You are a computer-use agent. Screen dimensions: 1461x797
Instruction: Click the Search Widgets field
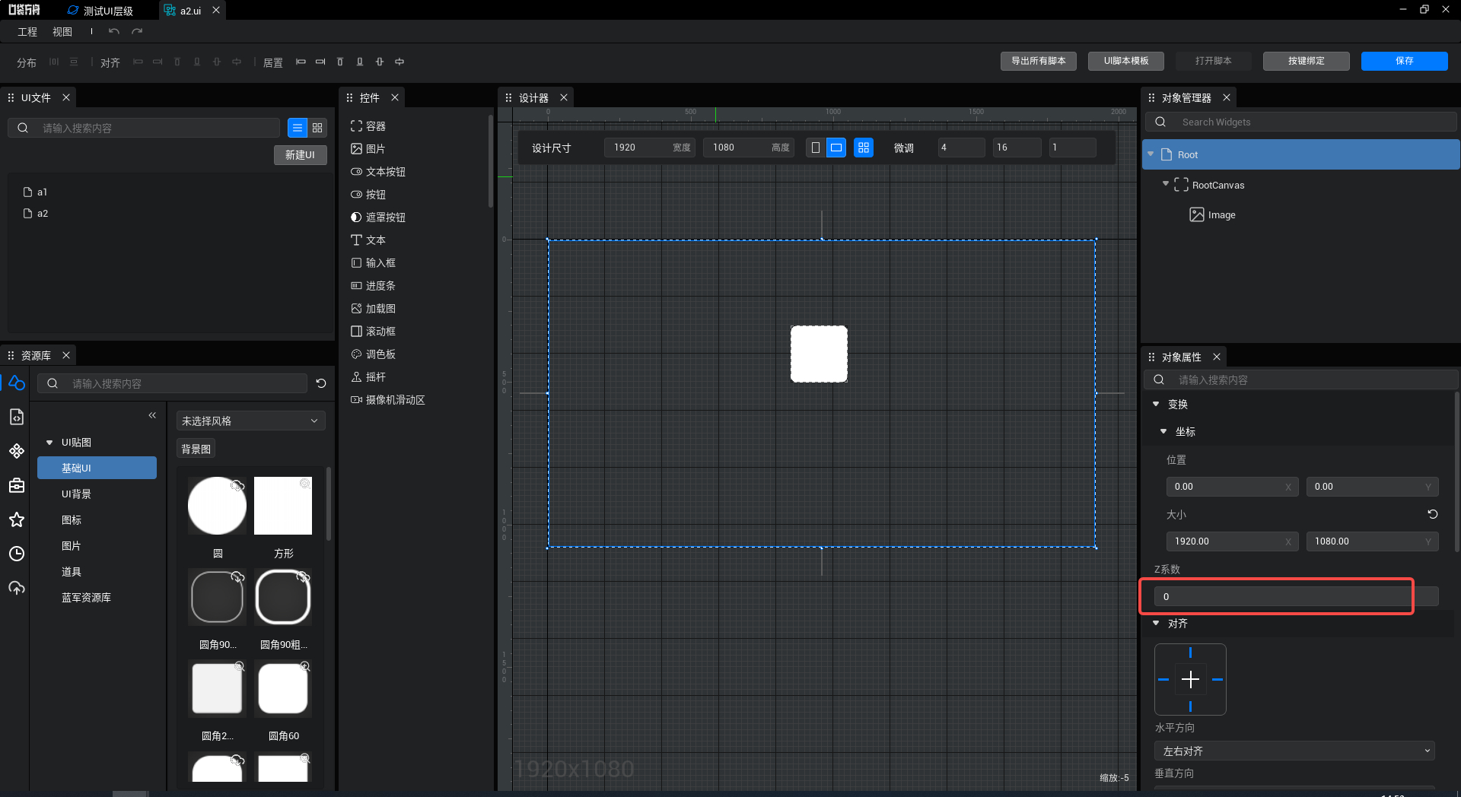pyautogui.click(x=1301, y=122)
